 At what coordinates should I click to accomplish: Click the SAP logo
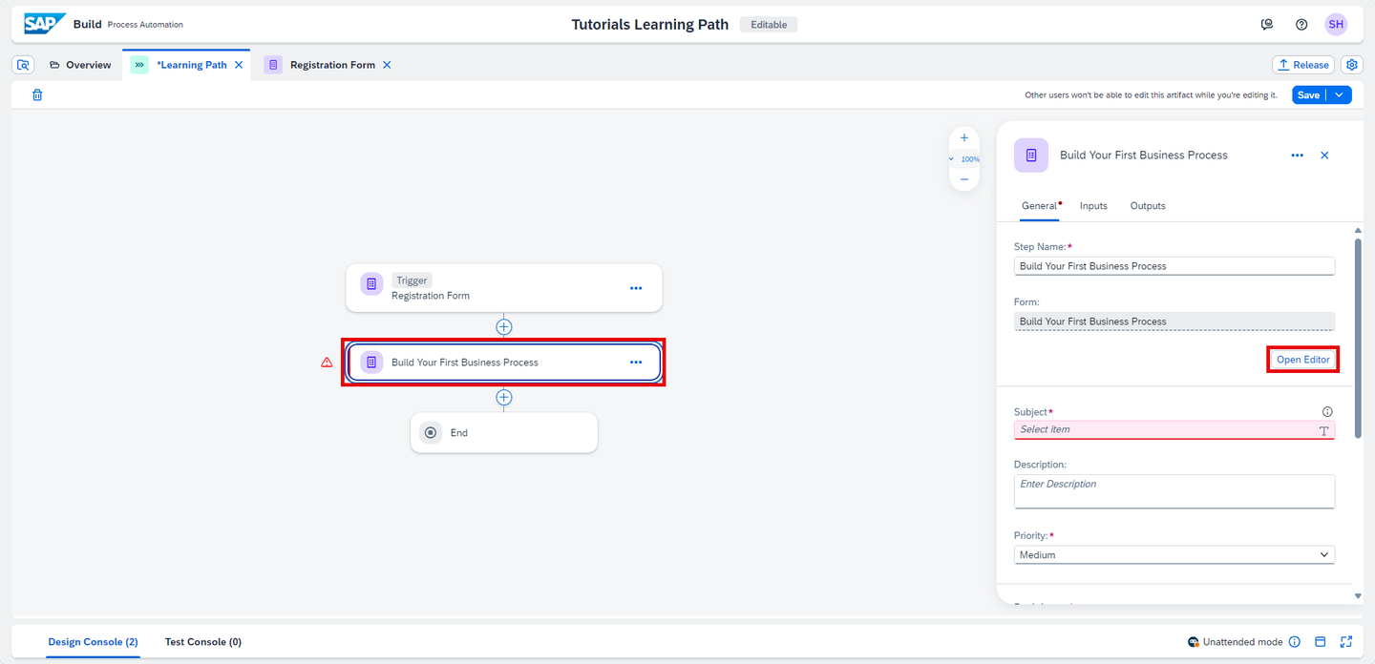(x=45, y=24)
